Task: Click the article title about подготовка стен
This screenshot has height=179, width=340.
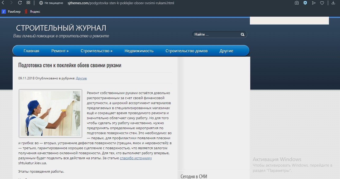Action: (70, 65)
